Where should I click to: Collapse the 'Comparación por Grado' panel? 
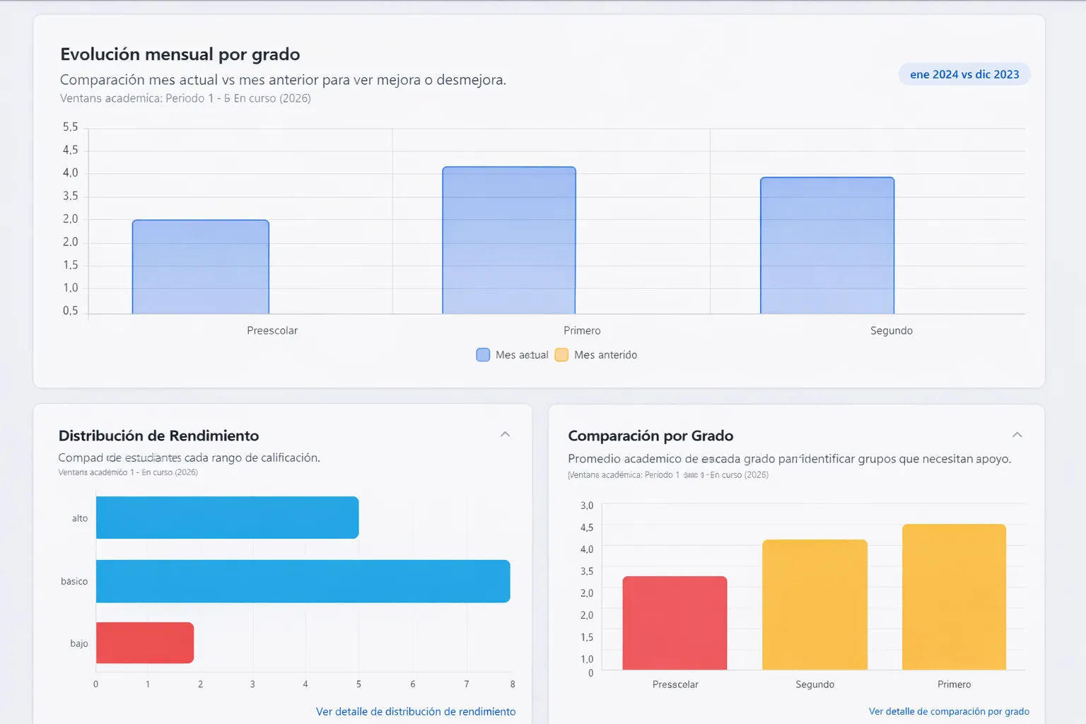point(1017,434)
